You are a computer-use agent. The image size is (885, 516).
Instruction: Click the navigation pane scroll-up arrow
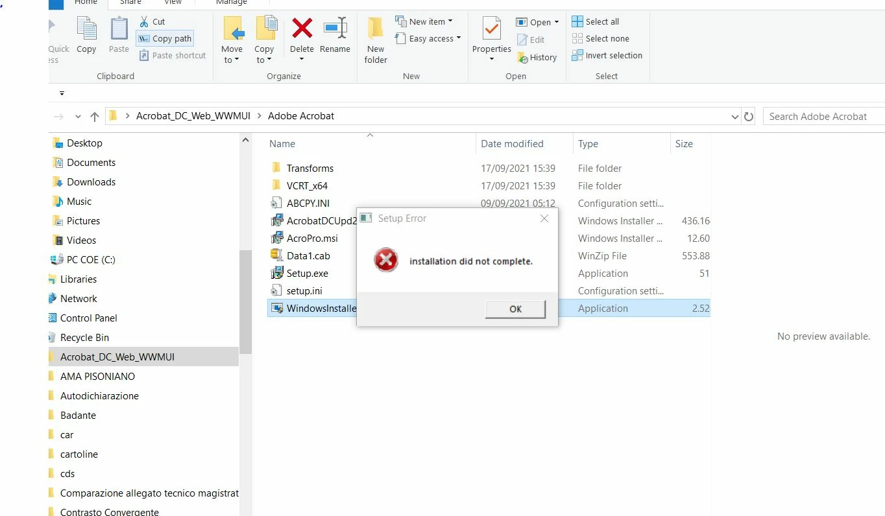tap(246, 140)
